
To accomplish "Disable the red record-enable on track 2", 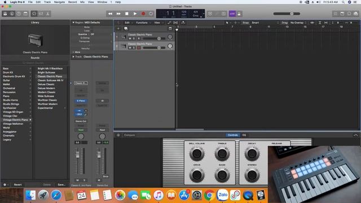I will tap(139, 47).
